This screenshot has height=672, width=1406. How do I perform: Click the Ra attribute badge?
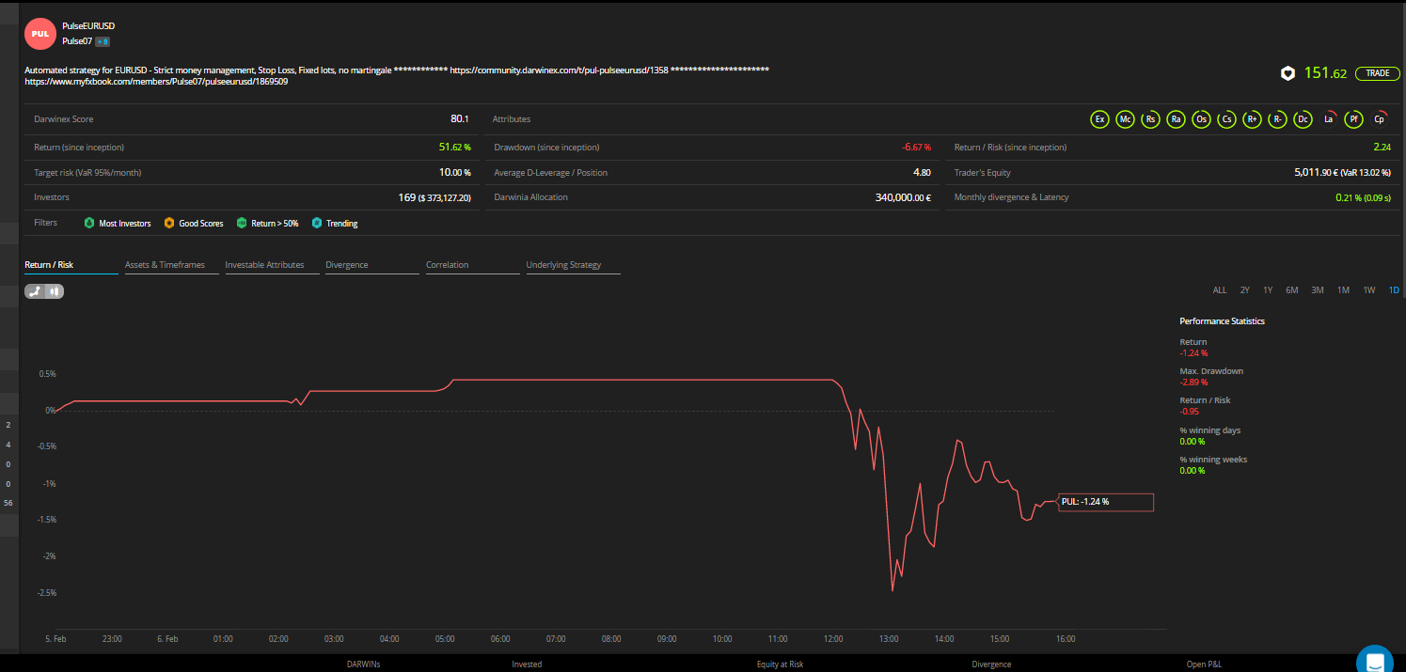pos(1176,119)
